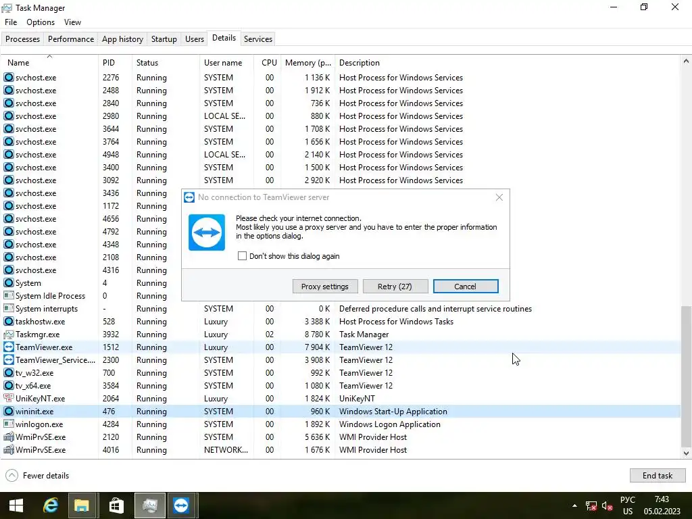Click the winlogon.exe process icon
The height and width of the screenshot is (519, 692).
point(8,424)
